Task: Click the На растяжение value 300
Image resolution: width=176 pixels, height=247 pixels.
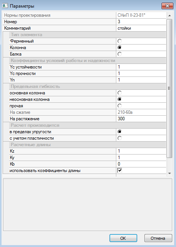Action: coord(141,119)
